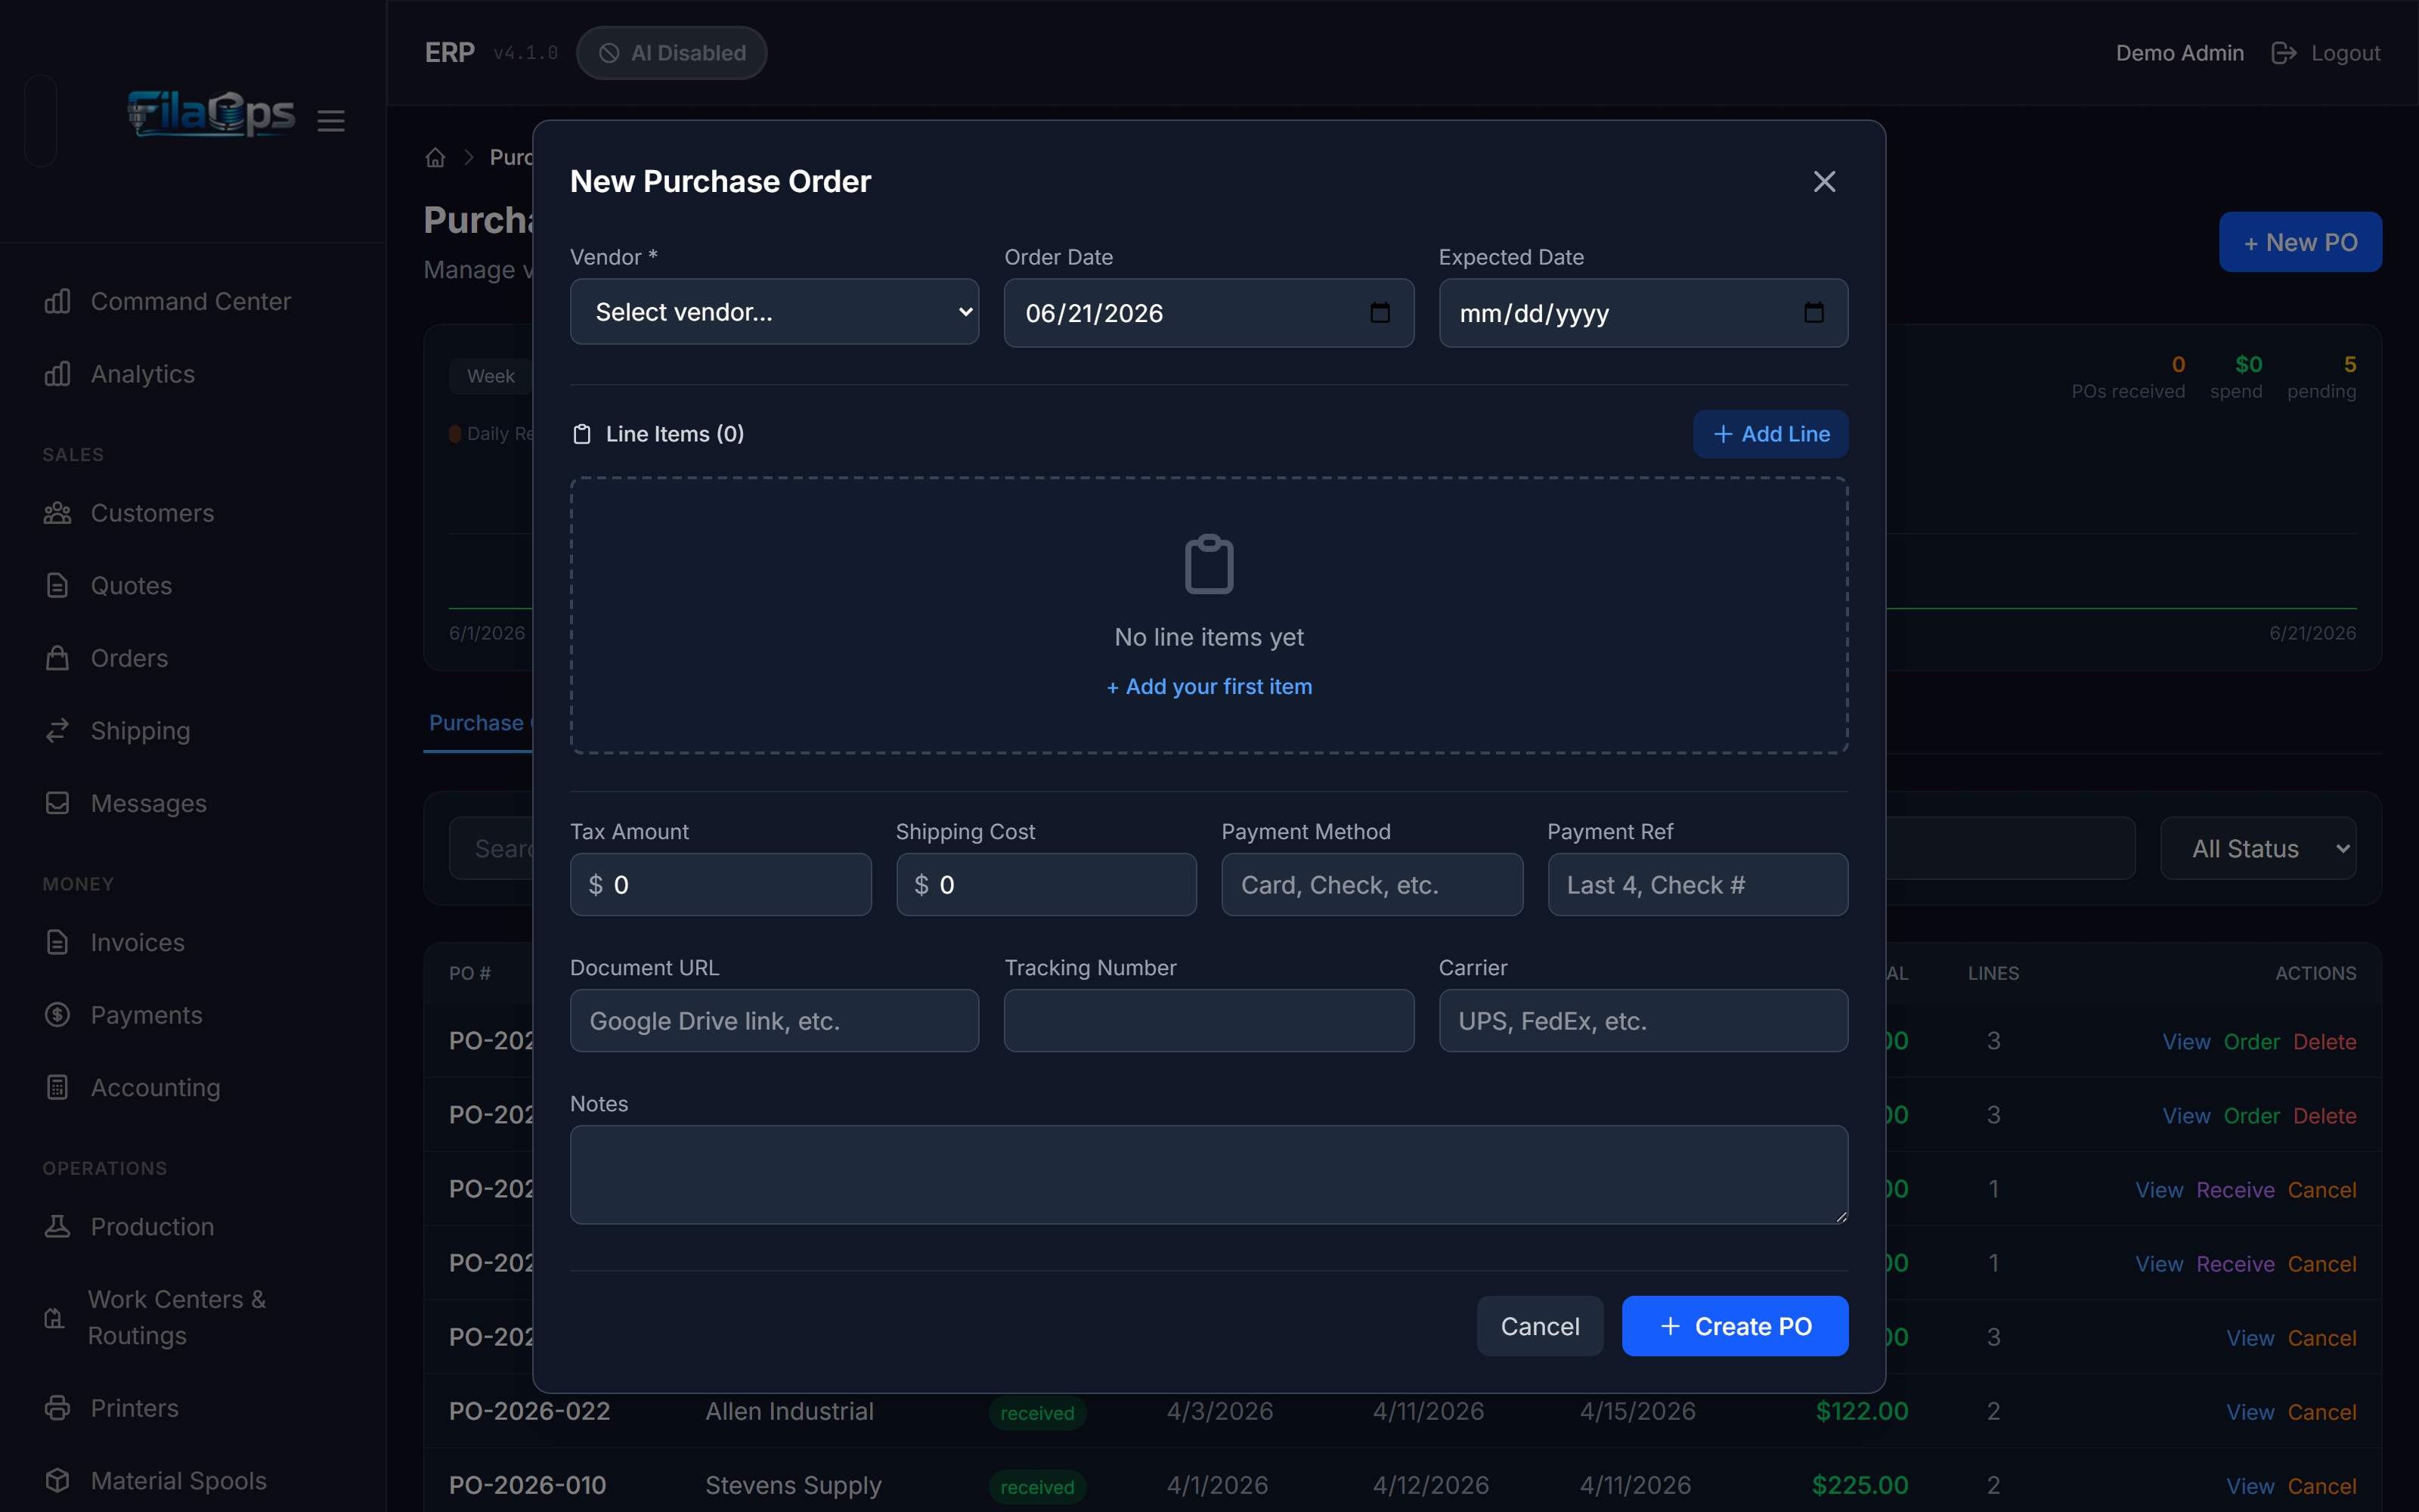Click the received badge for PO-2026-022
The height and width of the screenshot is (1512, 2419).
tap(1036, 1412)
